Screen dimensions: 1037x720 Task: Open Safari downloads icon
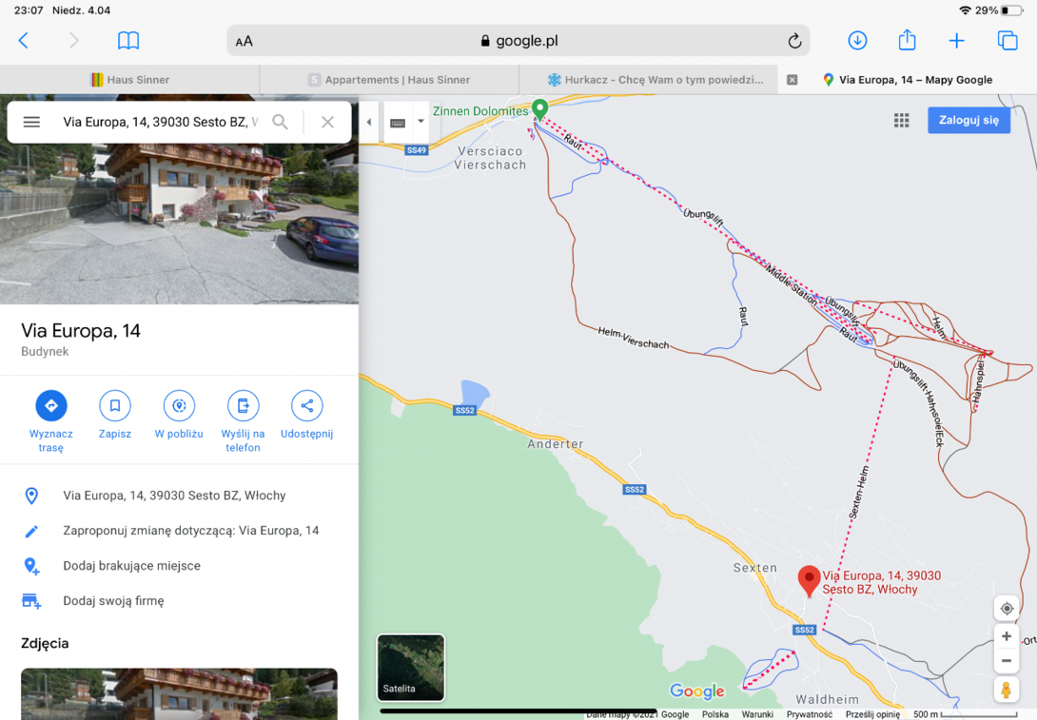(x=857, y=41)
